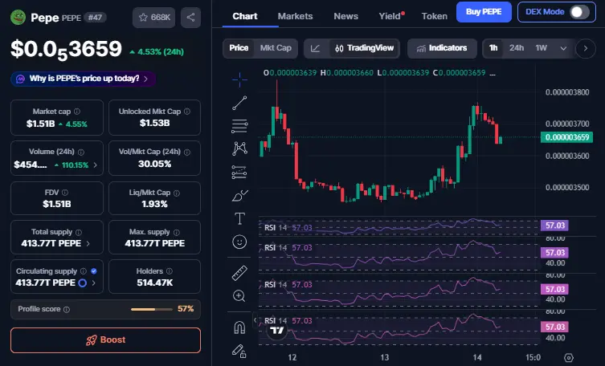The width and height of the screenshot is (605, 366).
Task: Expand Total supply details arrow
Action: 88,243
